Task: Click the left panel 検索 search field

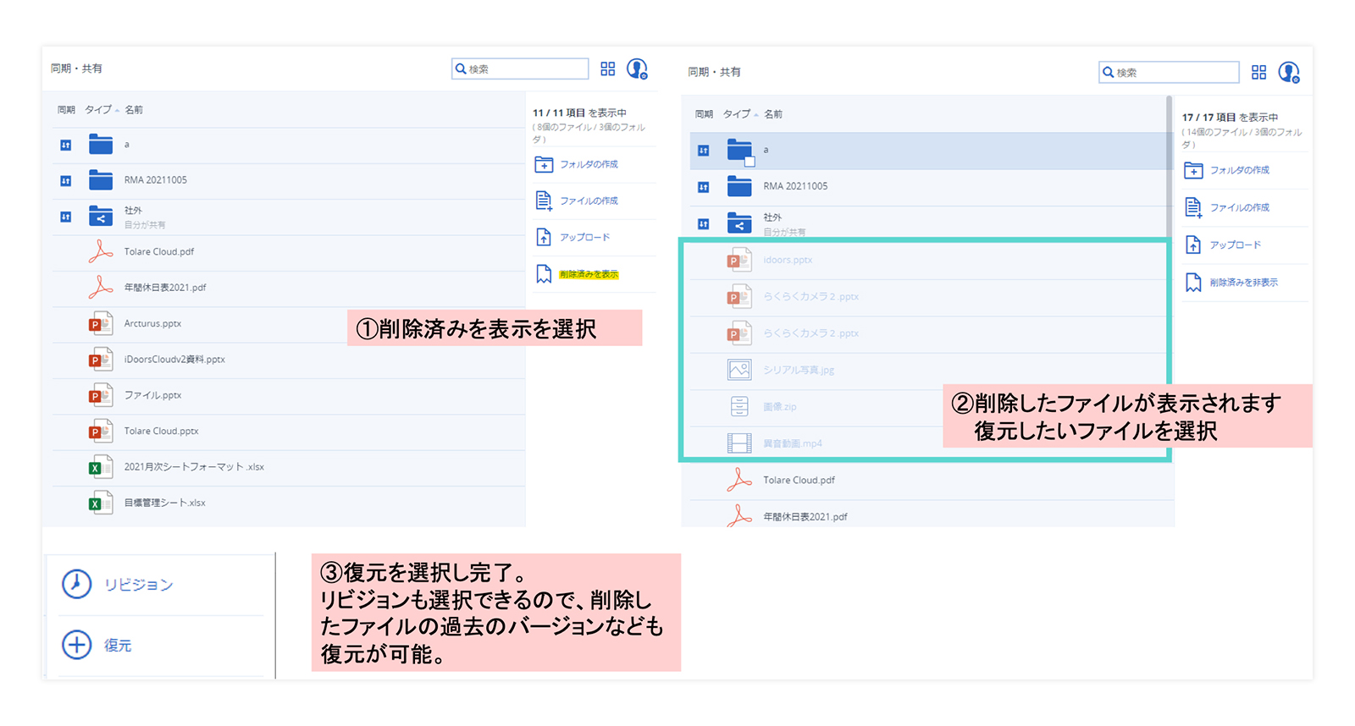Action: (525, 69)
